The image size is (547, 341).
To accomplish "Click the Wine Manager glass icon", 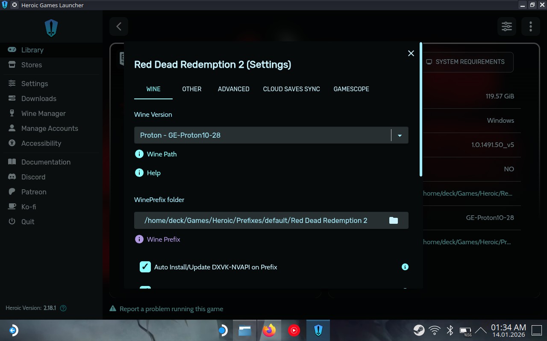I will pos(12,113).
